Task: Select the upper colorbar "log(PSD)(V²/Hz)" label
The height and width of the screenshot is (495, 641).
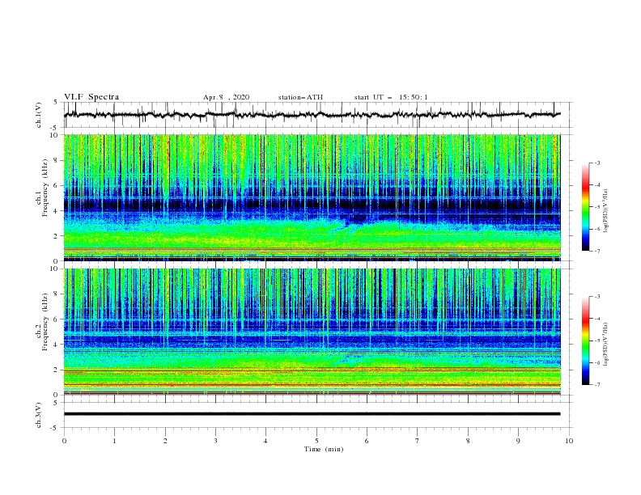Action: pos(606,211)
